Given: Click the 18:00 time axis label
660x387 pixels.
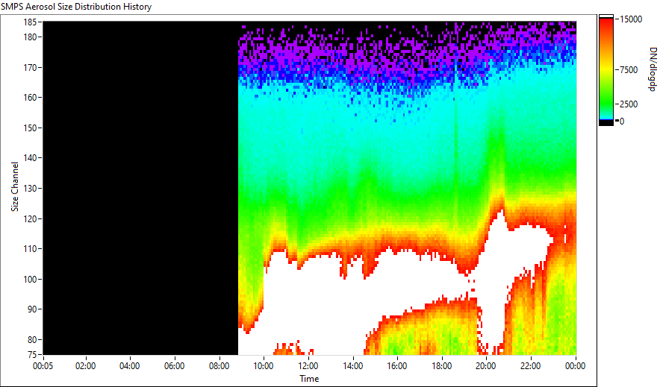Looking at the screenshot, I should coord(441,366).
